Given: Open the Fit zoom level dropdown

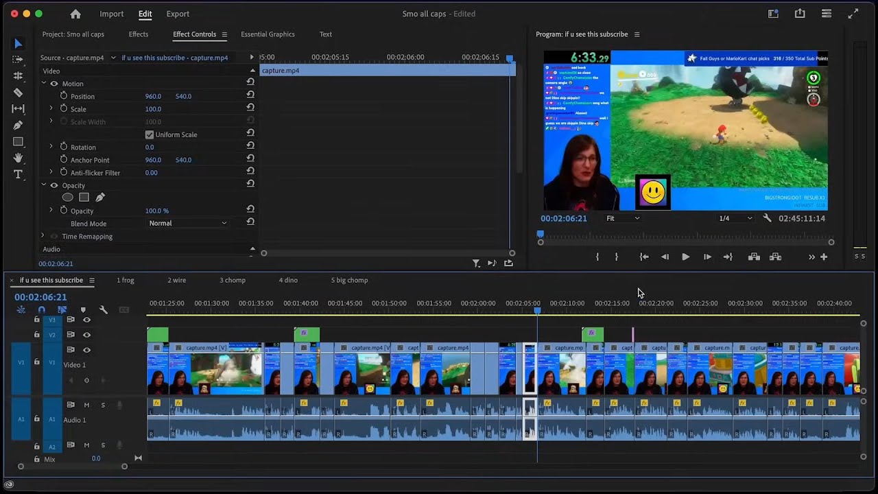Looking at the screenshot, I should [623, 218].
